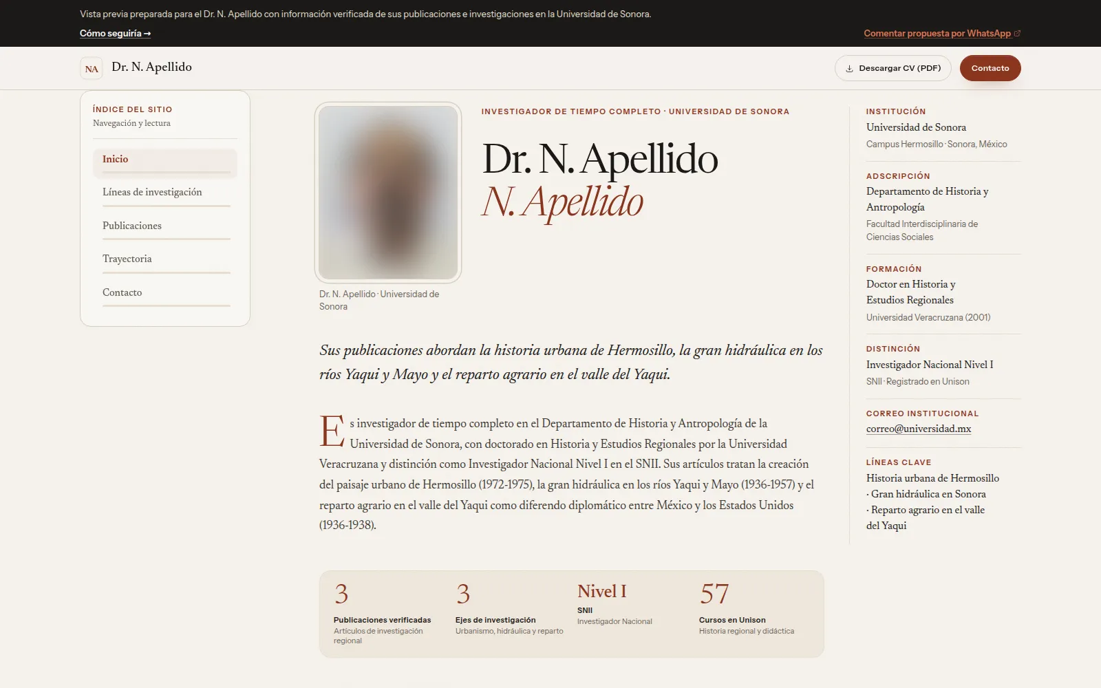Click the blurred profile portrait photo

point(388,193)
